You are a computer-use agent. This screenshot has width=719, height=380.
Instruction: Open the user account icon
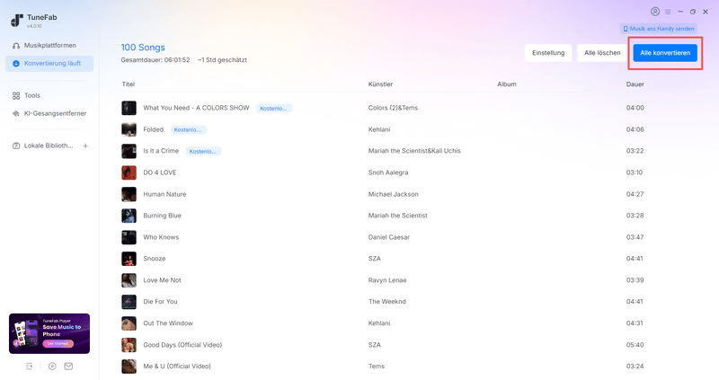tap(655, 12)
